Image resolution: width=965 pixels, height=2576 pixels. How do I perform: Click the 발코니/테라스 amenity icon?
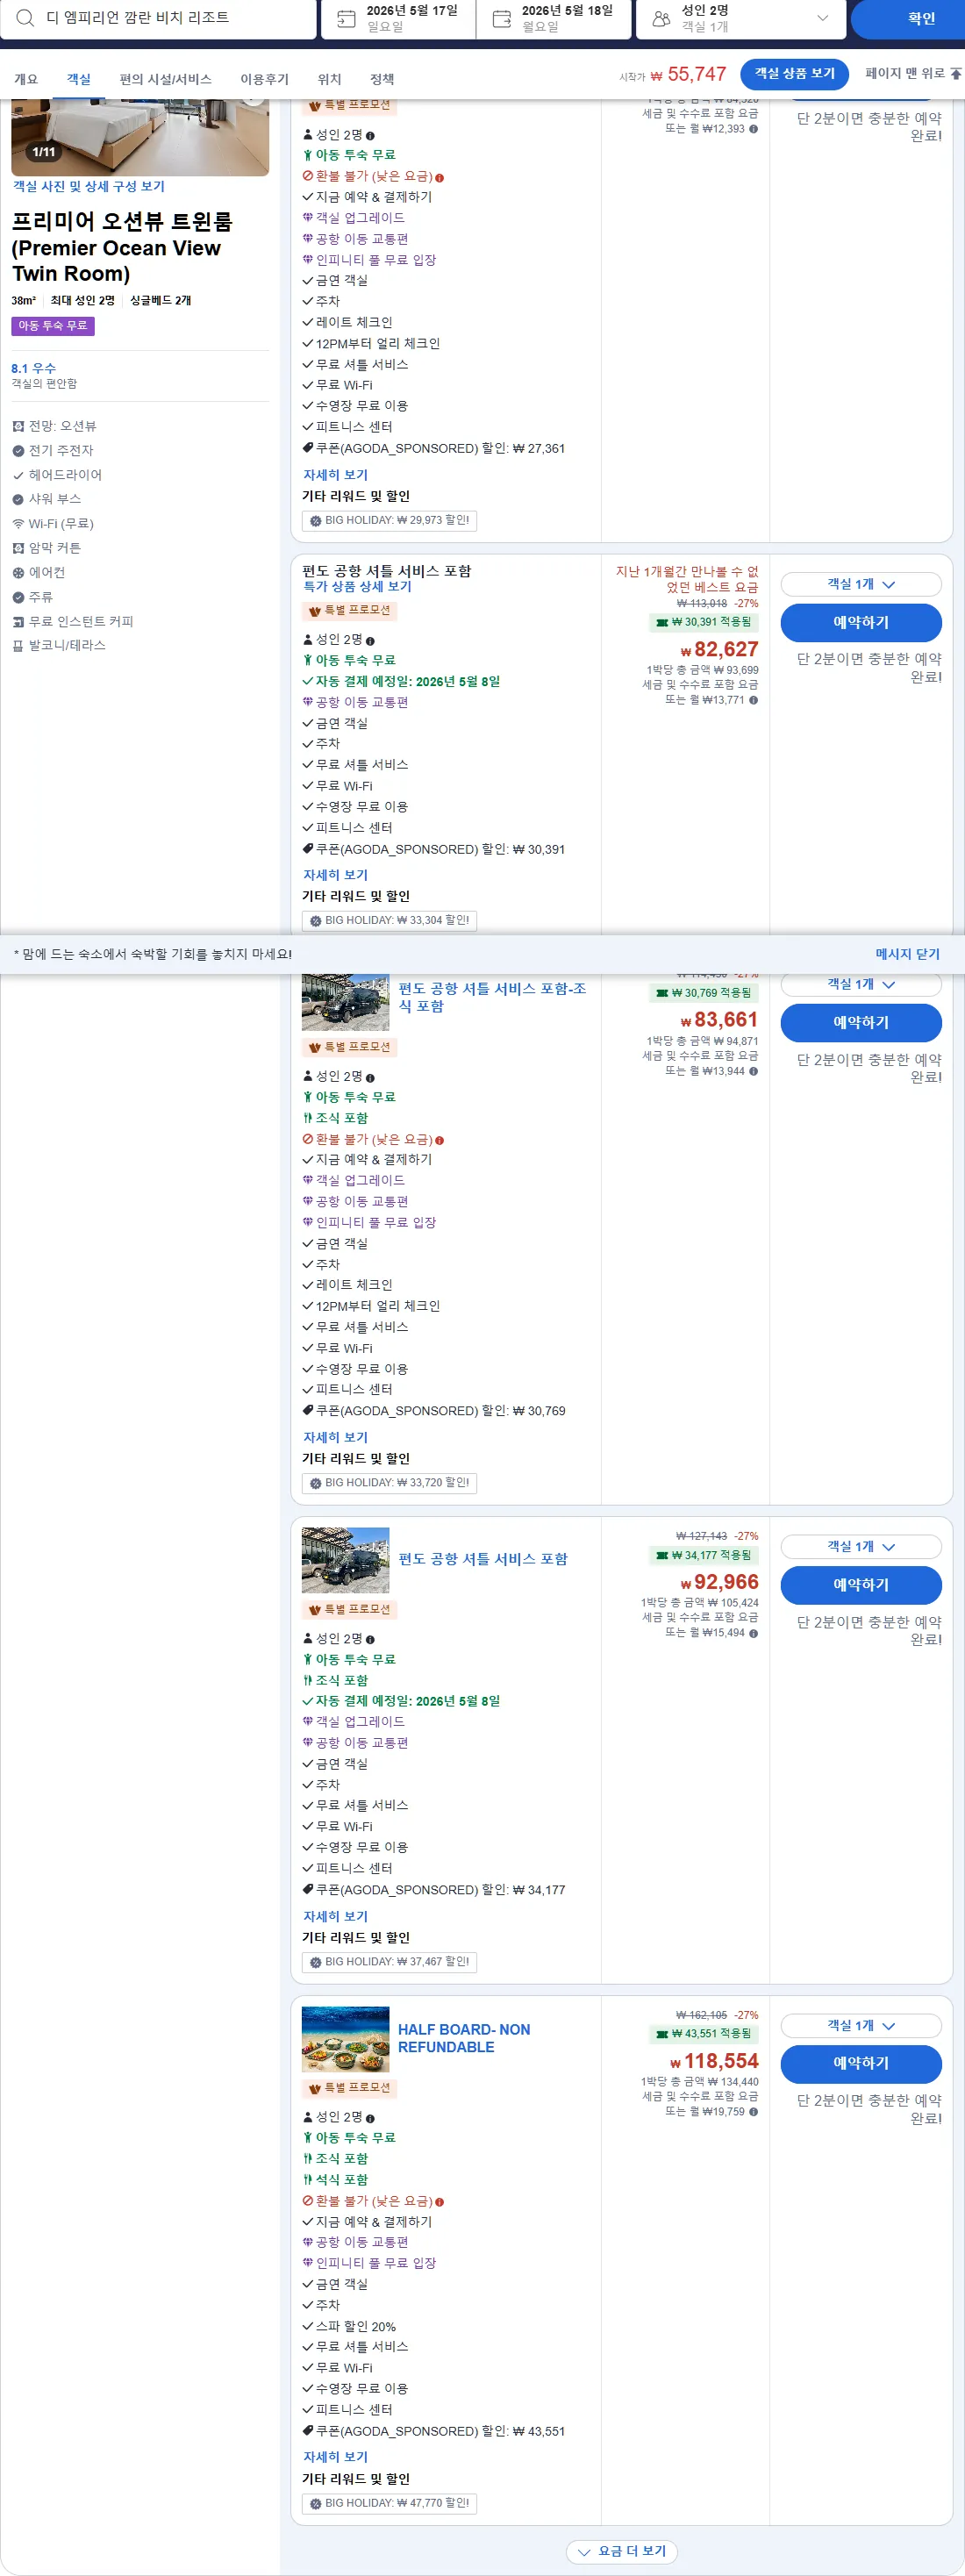click(x=18, y=646)
